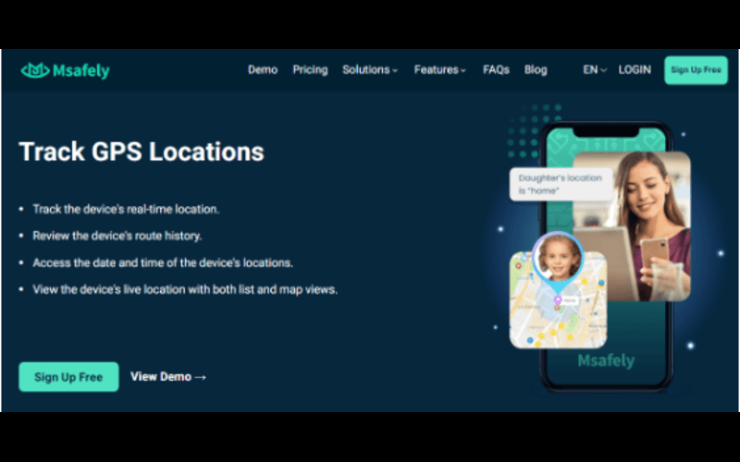The width and height of the screenshot is (740, 462).
Task: Expand the Solutions dropdown menu
Action: 369,70
